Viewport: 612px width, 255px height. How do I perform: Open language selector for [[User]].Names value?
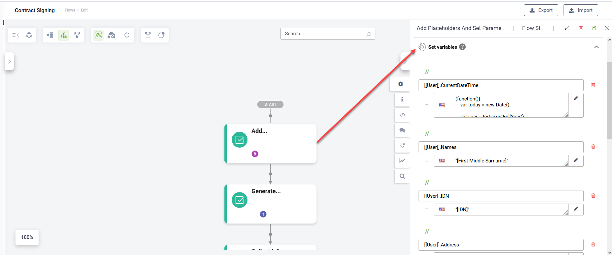tap(442, 161)
